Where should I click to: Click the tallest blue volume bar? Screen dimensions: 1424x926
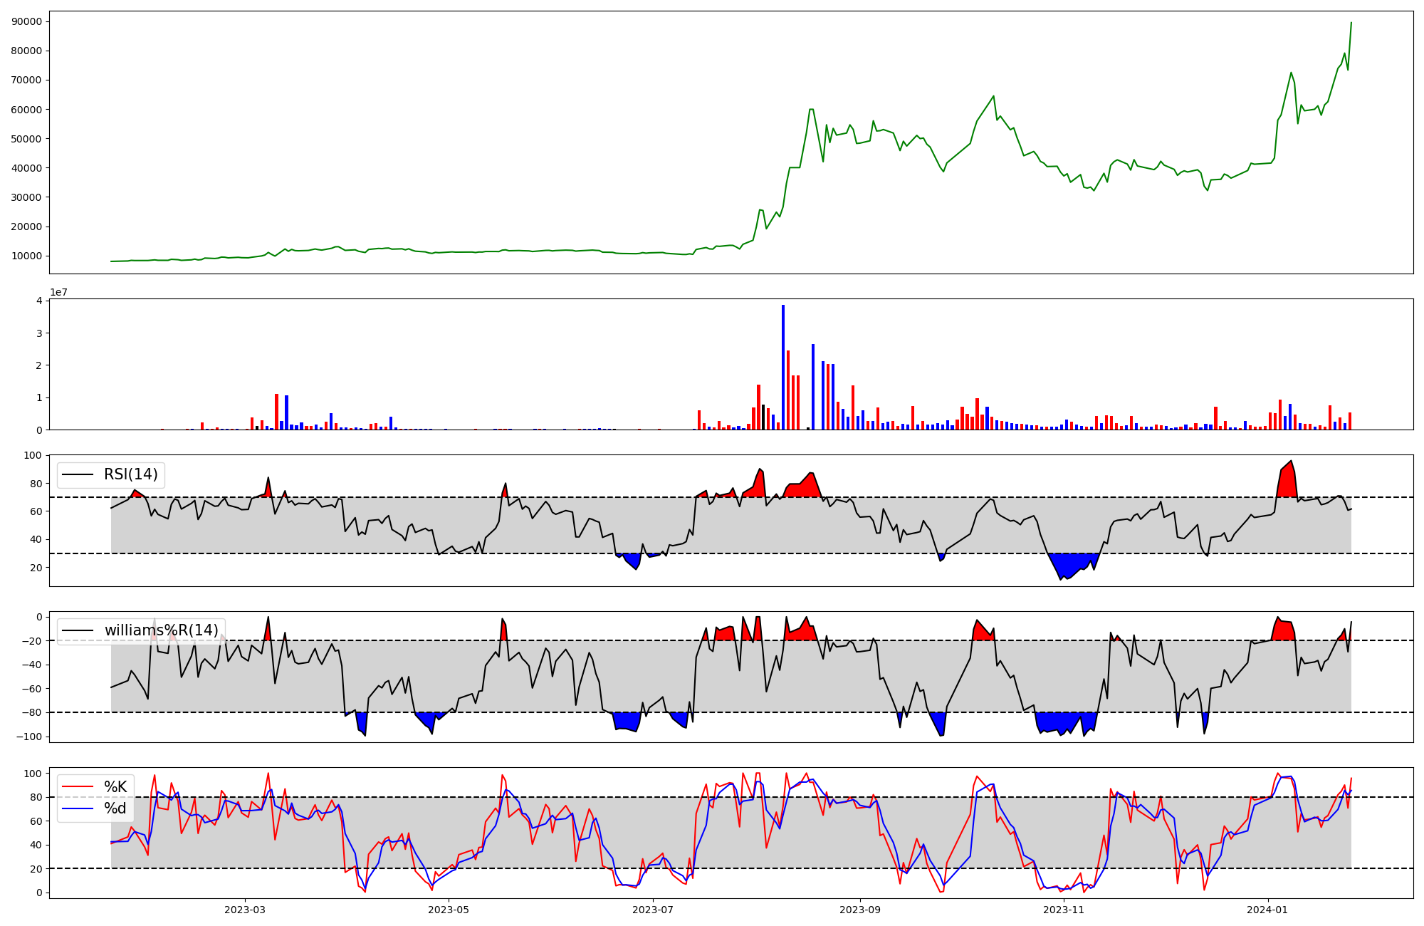click(783, 367)
